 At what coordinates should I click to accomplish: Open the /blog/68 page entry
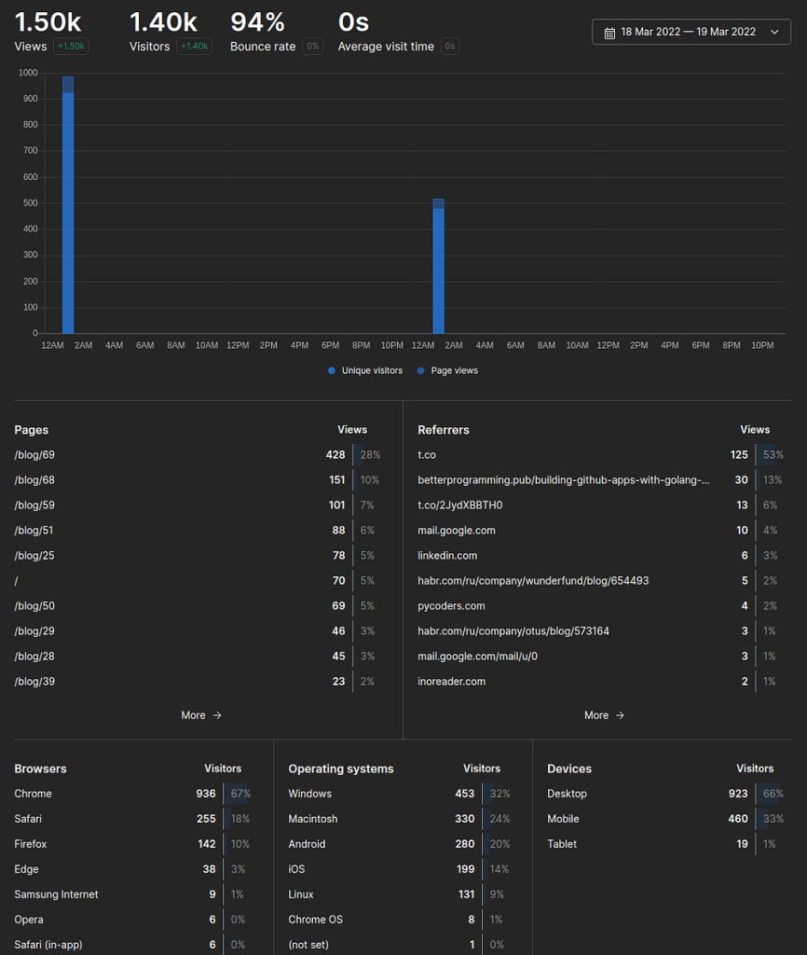pos(34,480)
